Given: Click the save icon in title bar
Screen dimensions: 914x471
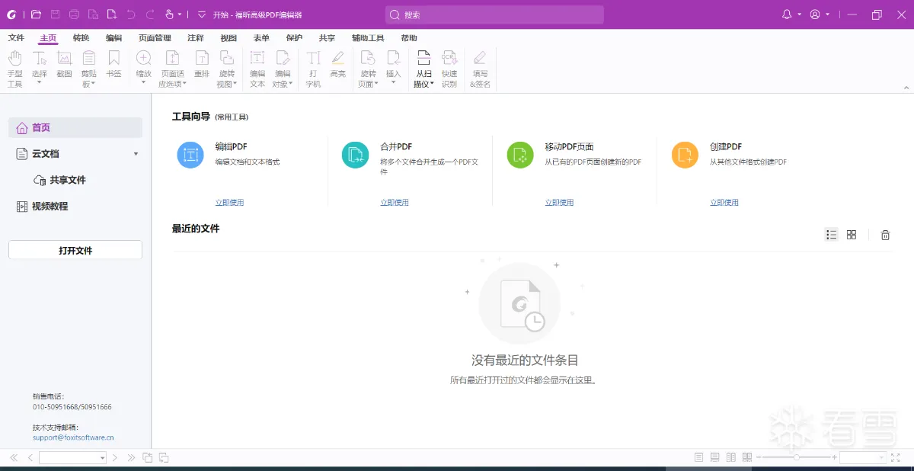Looking at the screenshot, I should tap(55, 14).
